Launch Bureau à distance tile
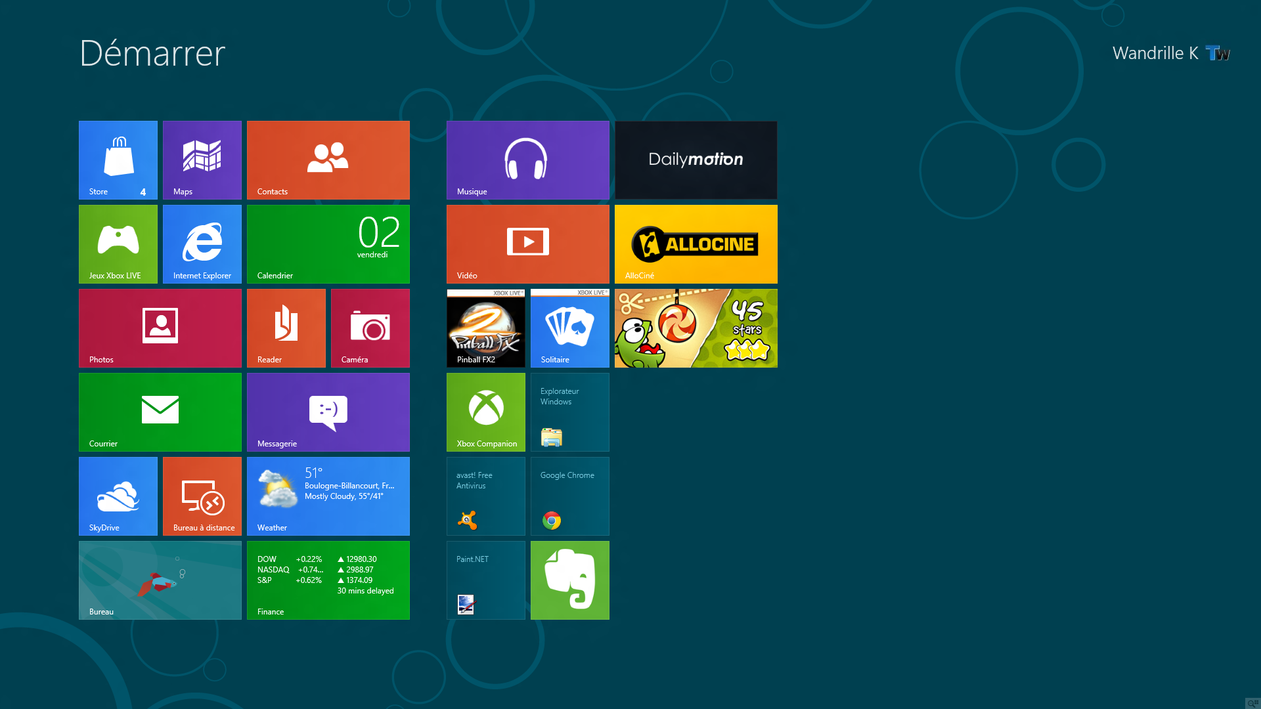 click(x=202, y=496)
